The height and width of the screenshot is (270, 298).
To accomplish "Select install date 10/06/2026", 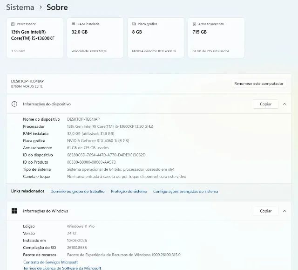I will coord(77,241).
